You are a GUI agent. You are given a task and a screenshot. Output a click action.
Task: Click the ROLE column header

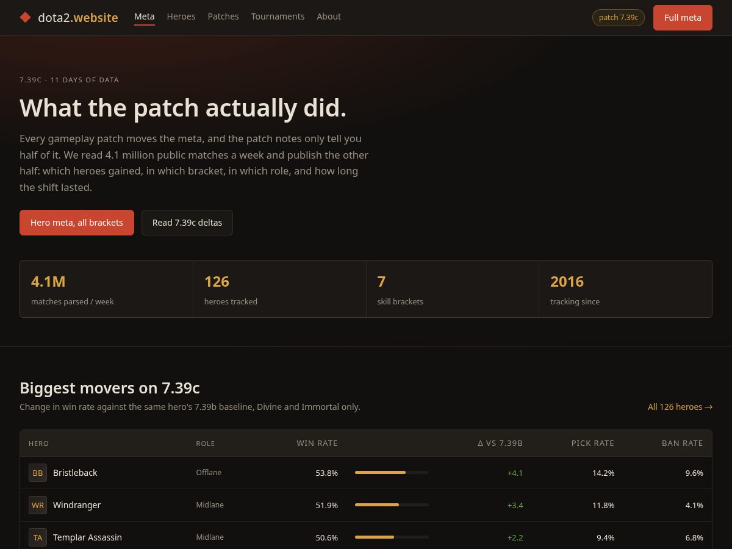[x=206, y=443]
